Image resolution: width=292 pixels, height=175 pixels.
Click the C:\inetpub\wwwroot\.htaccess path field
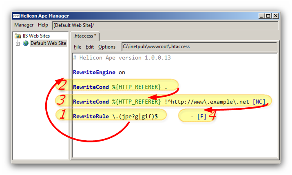pos(199,47)
